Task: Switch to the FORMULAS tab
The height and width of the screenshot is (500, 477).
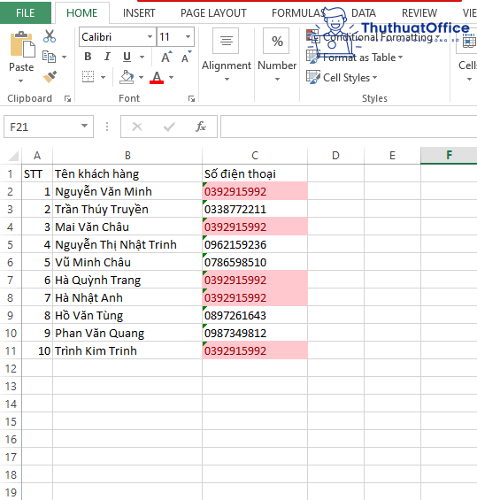Action: [299, 13]
